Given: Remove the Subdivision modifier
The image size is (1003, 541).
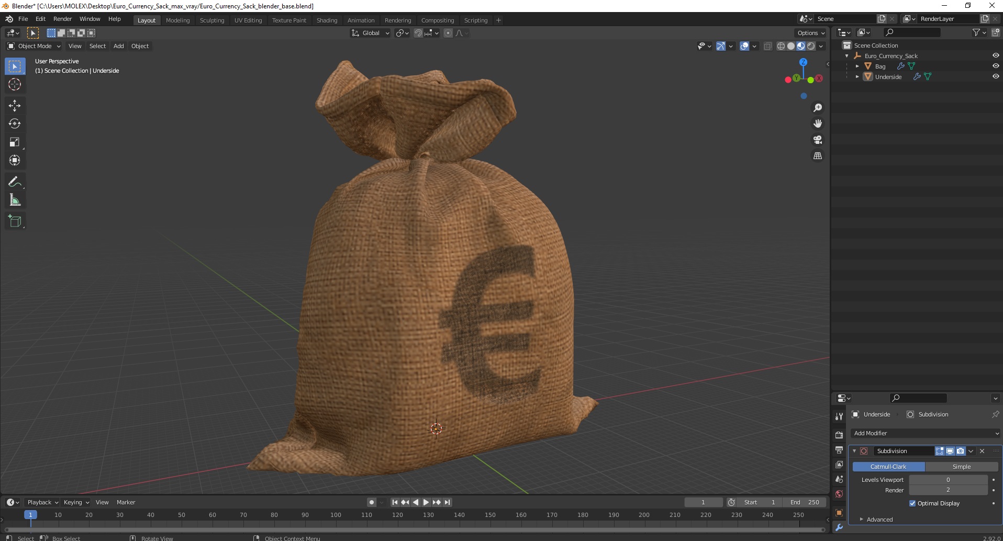Looking at the screenshot, I should click(x=982, y=451).
